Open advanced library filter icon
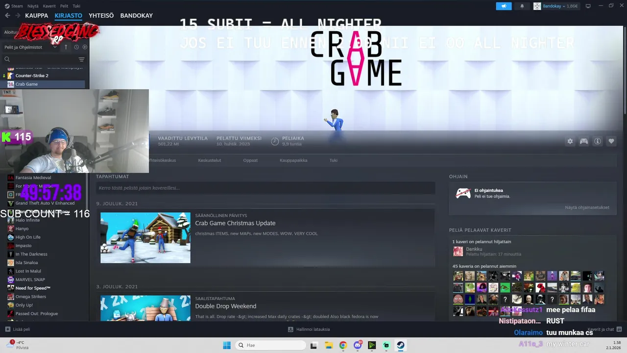The image size is (627, 353). click(x=81, y=59)
